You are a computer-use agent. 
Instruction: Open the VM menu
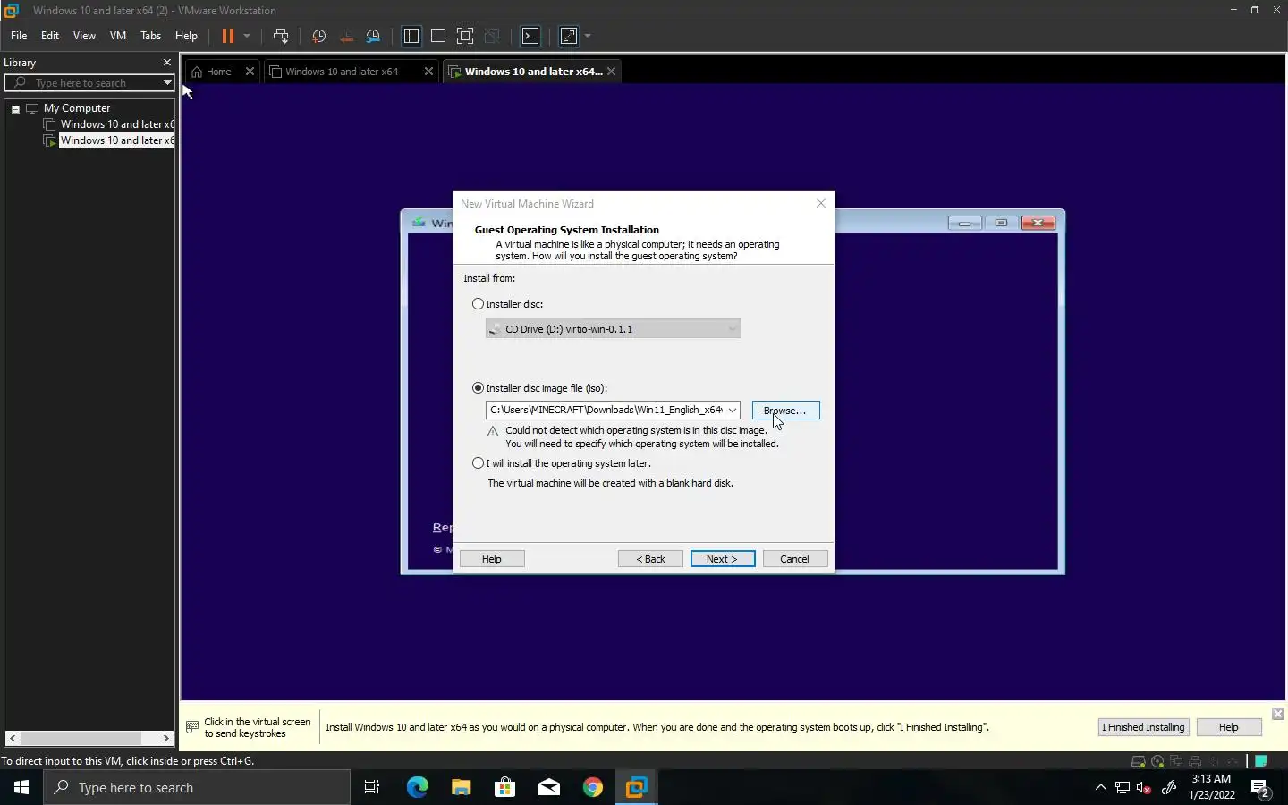click(118, 36)
